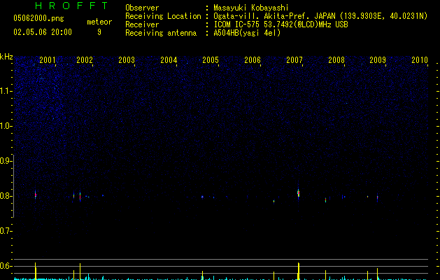The height and width of the screenshot is (280, 440).
Task: Click the 0.7 frequency axis label
Action: tap(6, 231)
